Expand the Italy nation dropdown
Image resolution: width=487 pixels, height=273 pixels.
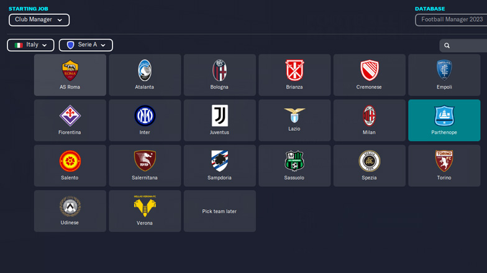[30, 45]
